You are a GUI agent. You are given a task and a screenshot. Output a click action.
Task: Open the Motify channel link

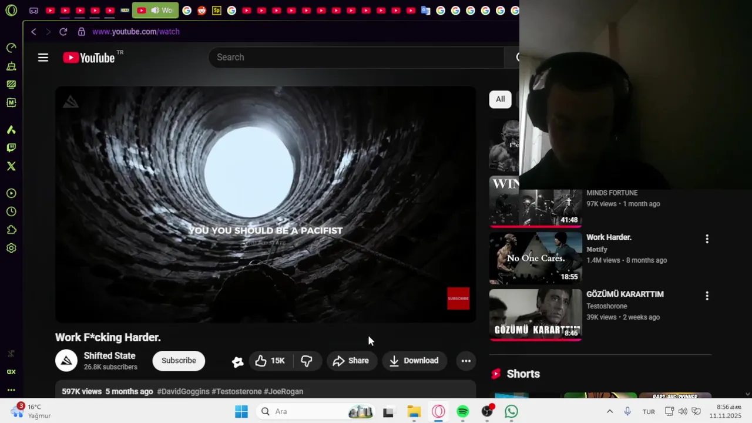pyautogui.click(x=596, y=249)
